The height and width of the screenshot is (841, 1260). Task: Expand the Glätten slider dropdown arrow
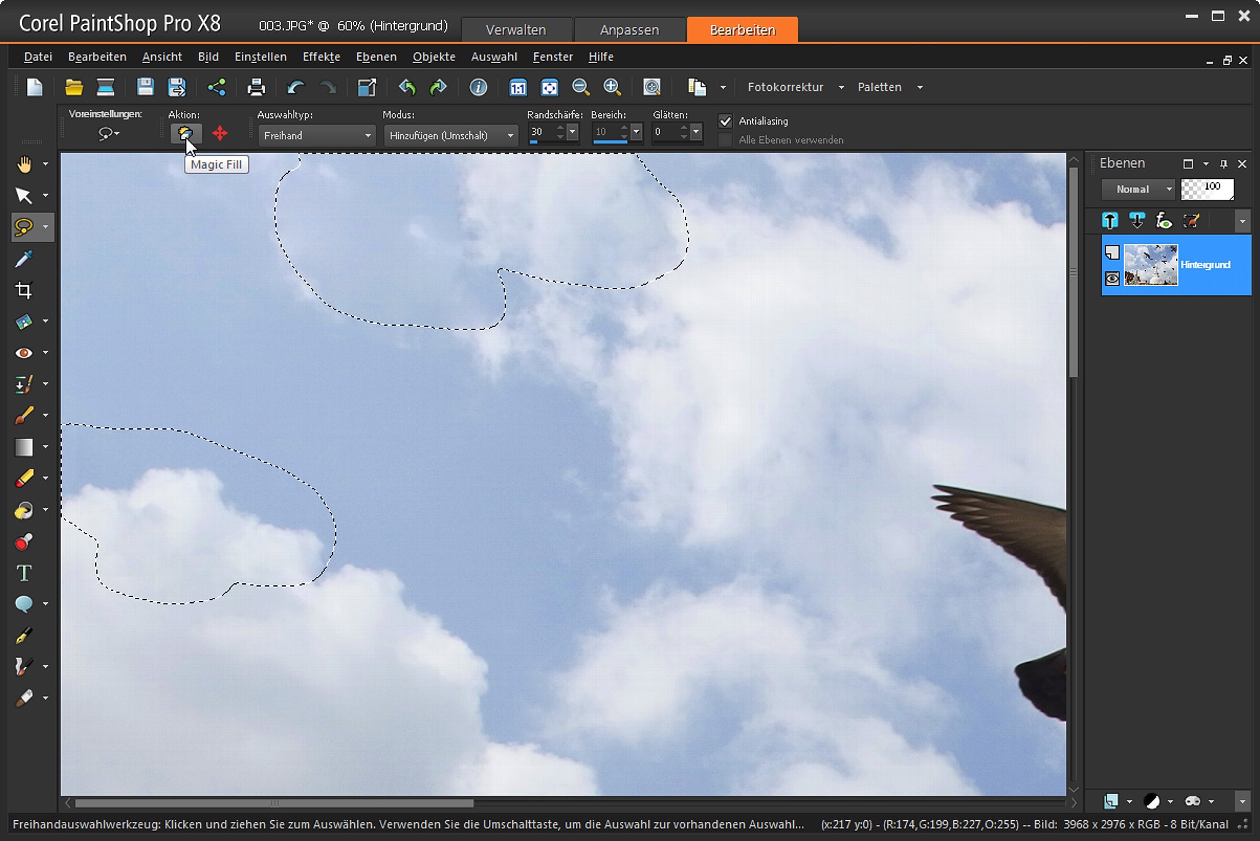696,132
